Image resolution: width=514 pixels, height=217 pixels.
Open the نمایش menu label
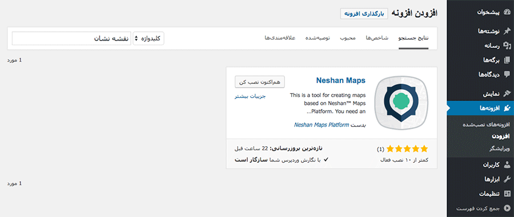tap(491, 94)
